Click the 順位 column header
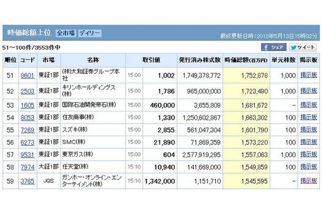322x211 pixels. (x=10, y=60)
